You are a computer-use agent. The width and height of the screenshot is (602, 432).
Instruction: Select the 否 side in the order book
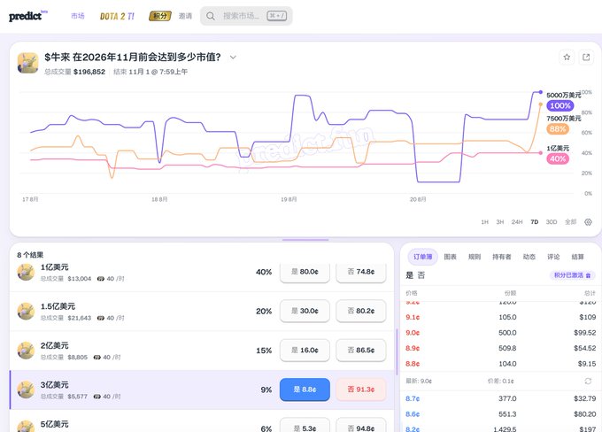[421, 275]
